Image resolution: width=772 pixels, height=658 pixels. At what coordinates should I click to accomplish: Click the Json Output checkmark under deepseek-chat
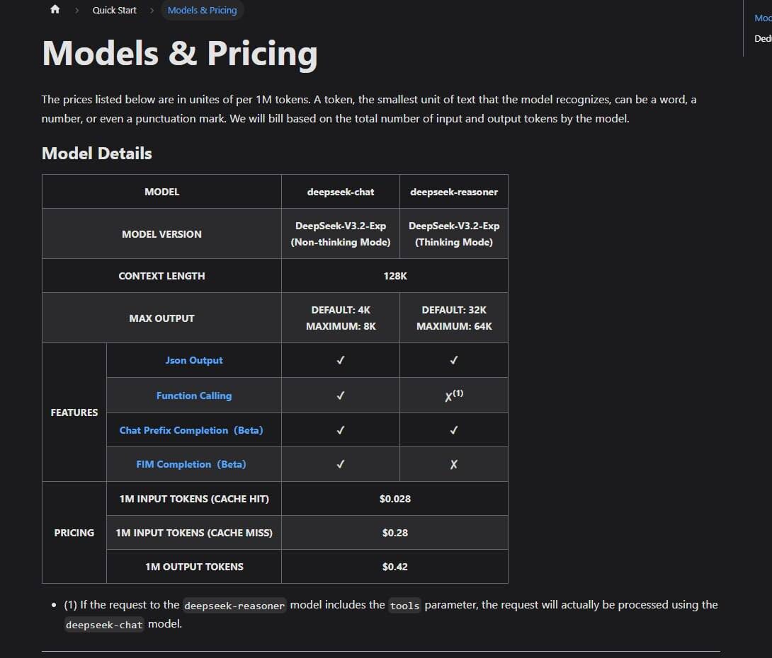click(x=341, y=360)
